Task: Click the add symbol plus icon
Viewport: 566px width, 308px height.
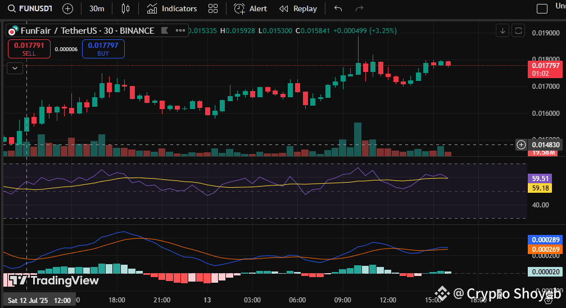Action: [67, 8]
